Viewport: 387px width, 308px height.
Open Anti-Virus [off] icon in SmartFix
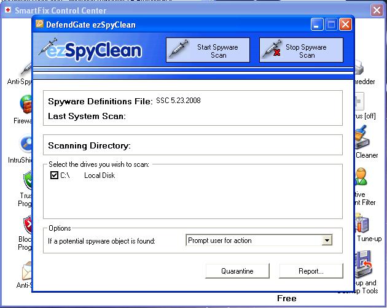click(x=359, y=102)
